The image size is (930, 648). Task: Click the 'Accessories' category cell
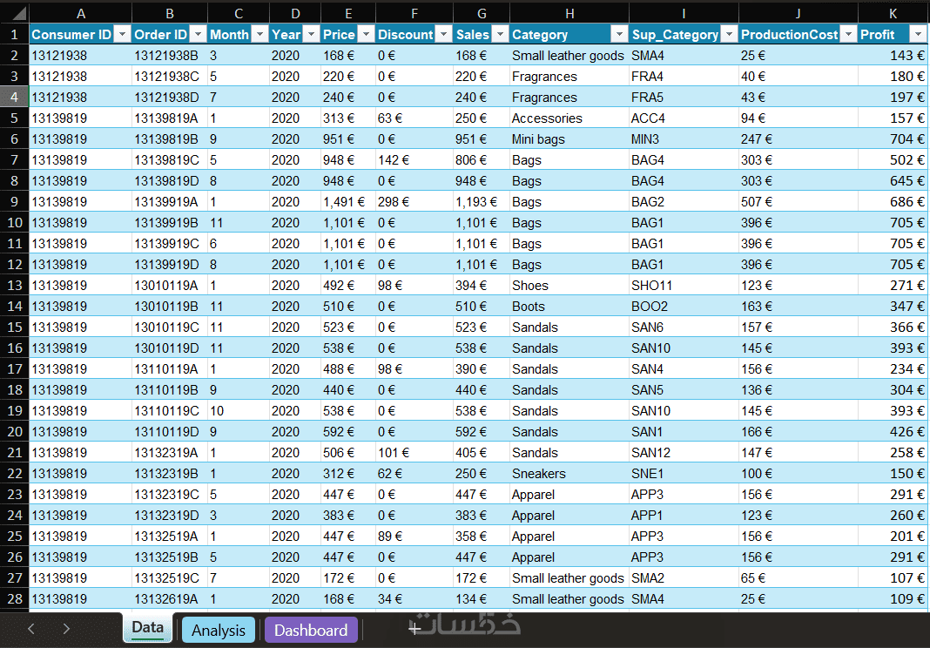pos(569,118)
